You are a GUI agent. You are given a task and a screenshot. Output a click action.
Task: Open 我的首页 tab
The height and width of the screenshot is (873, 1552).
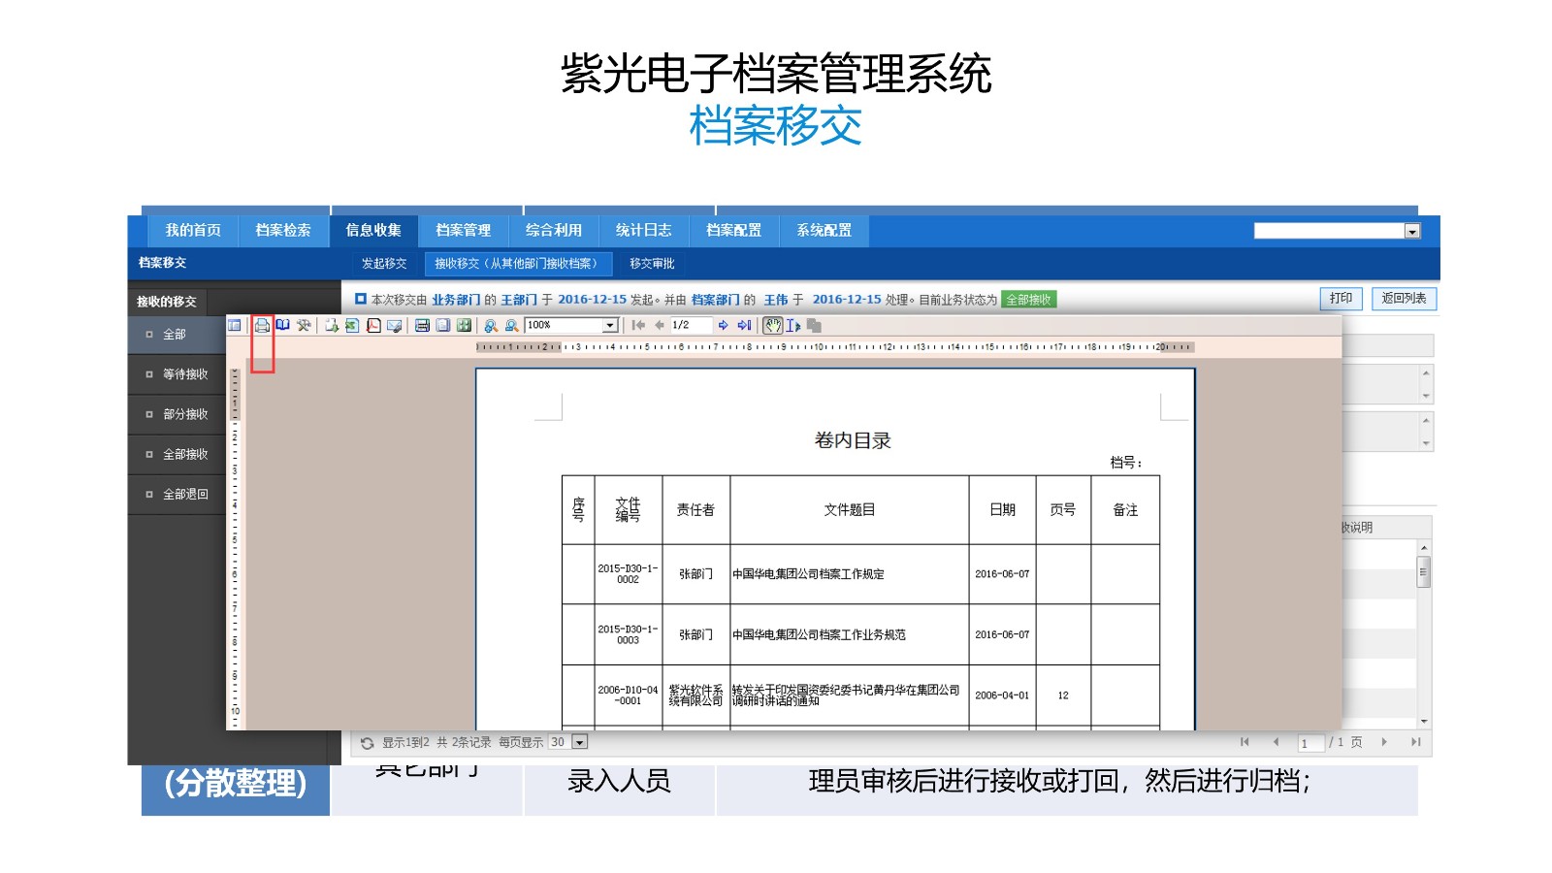pyautogui.click(x=193, y=230)
